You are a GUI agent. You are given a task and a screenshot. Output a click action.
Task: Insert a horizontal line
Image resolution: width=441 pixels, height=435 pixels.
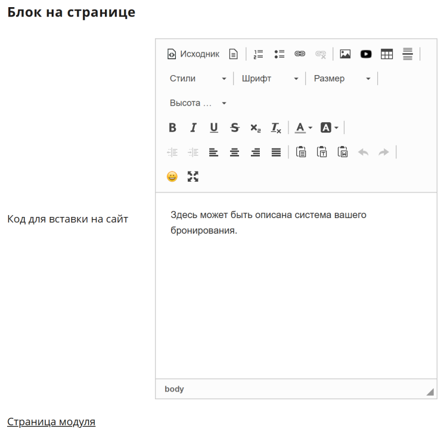click(x=408, y=54)
